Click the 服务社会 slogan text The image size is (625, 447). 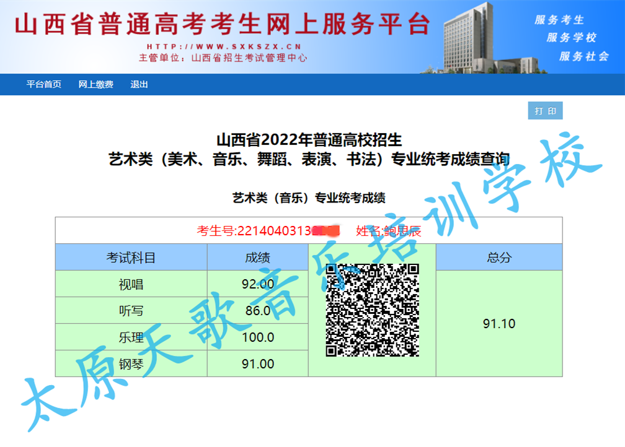point(584,56)
